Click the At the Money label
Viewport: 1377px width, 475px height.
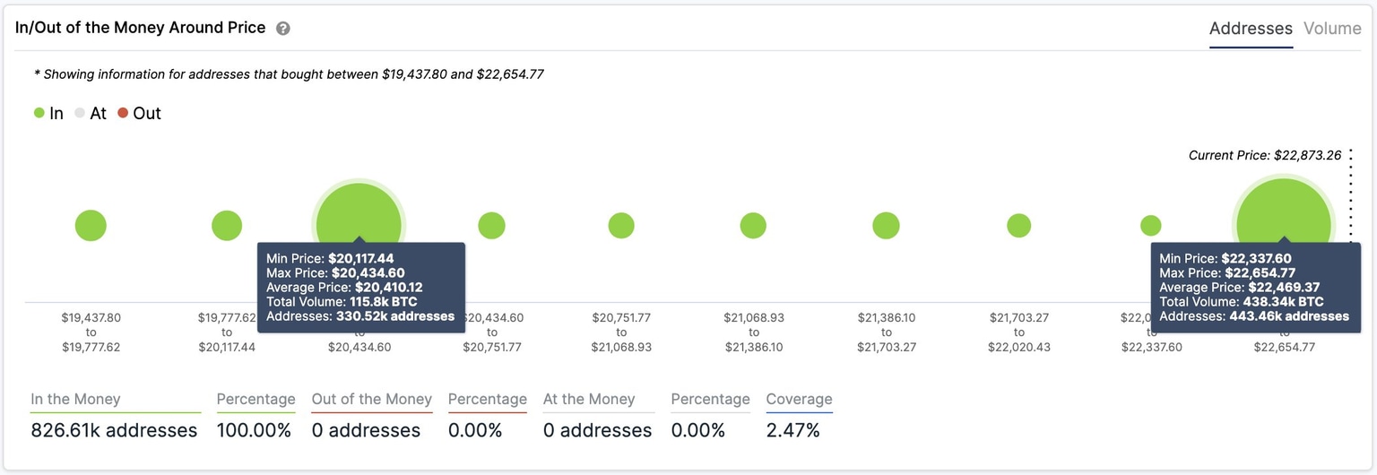[589, 400]
